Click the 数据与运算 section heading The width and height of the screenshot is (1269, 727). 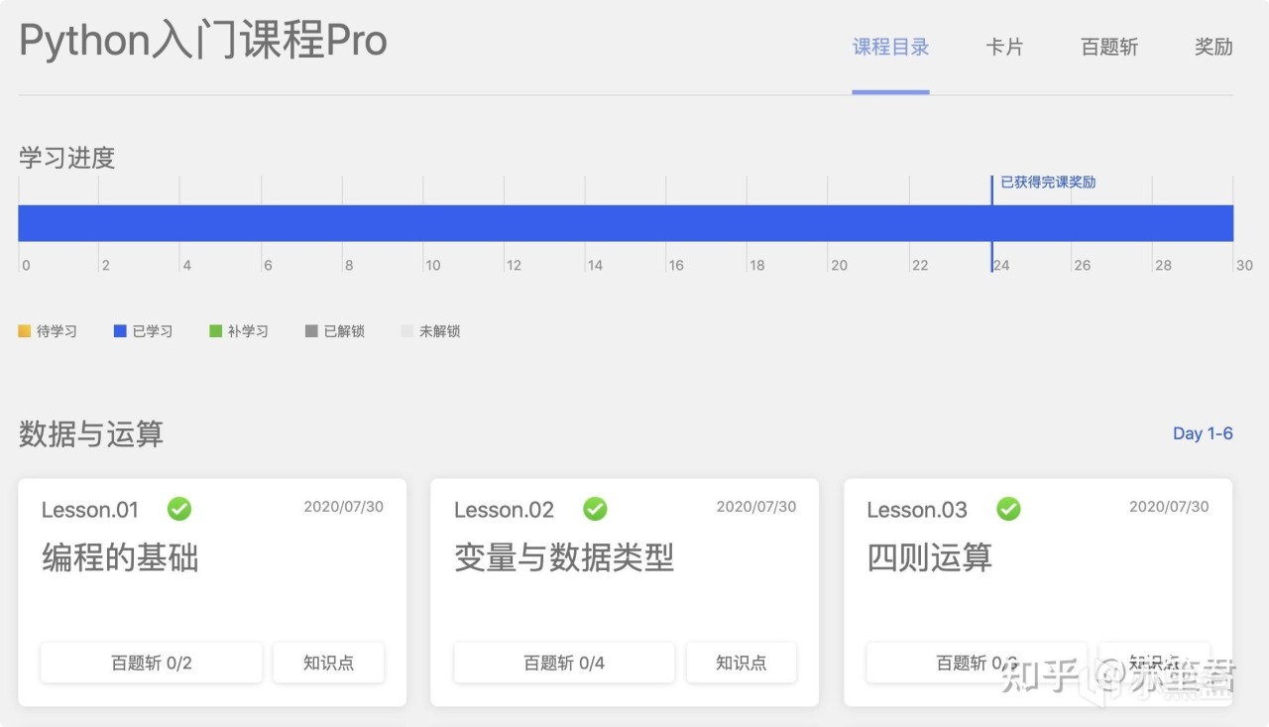(91, 433)
